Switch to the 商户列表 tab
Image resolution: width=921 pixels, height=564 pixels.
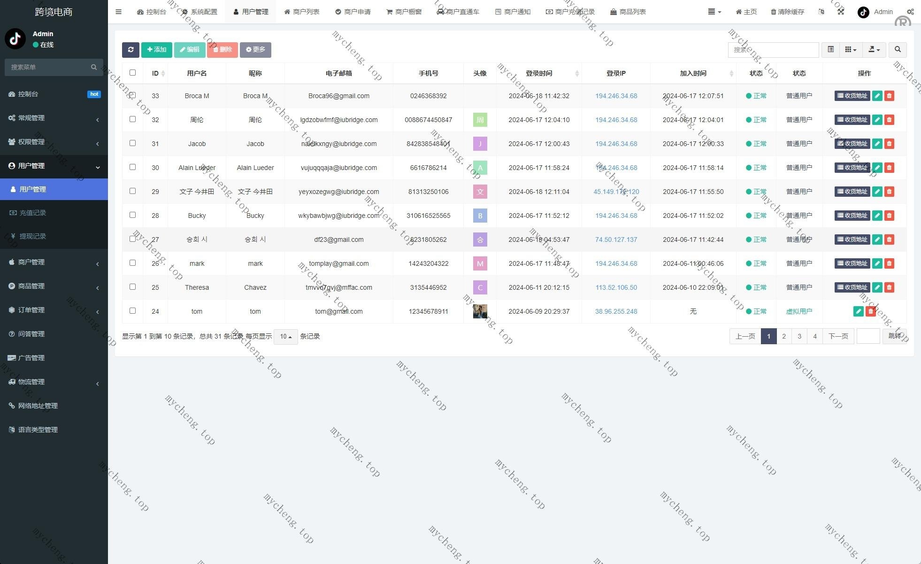click(x=302, y=12)
